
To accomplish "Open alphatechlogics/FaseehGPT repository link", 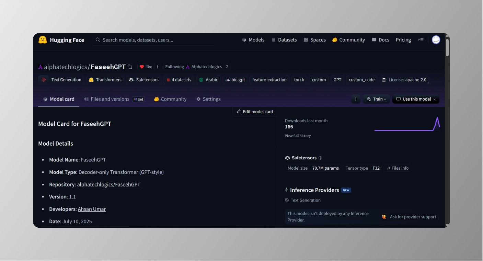I will point(108,184).
